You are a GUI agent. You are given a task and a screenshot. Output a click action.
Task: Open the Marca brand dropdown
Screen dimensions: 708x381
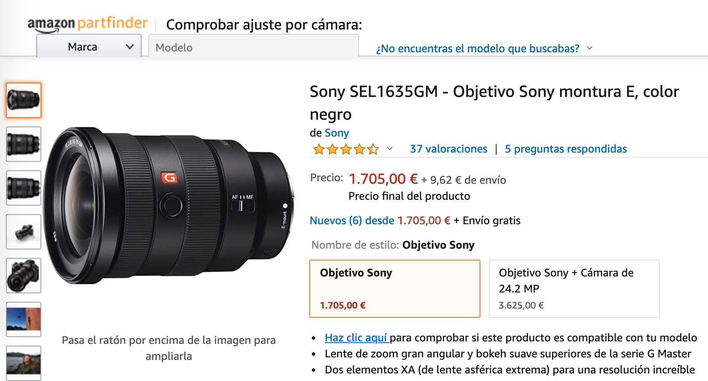pos(89,46)
